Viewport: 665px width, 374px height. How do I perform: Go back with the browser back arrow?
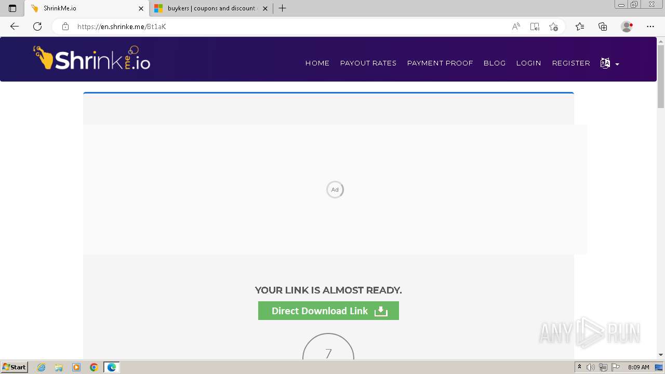click(x=14, y=26)
